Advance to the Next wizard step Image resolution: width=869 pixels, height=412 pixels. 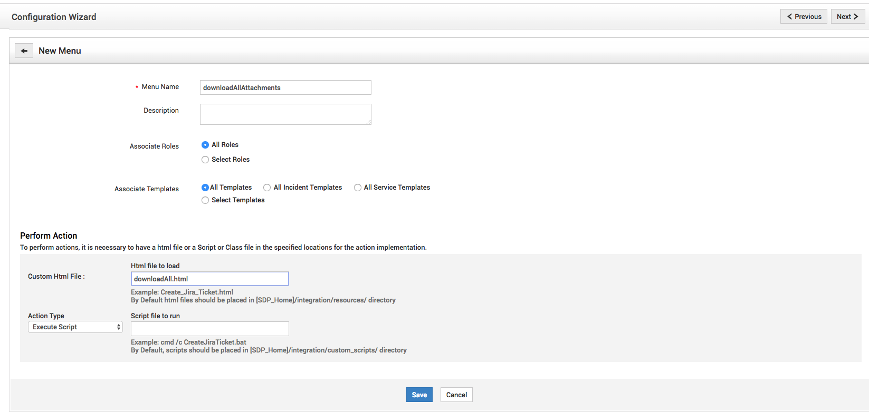(x=847, y=16)
